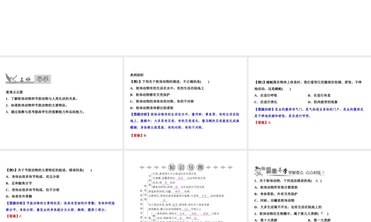Open the 知识导图 mind map slide
The image size is (371, 222).
tap(185, 186)
